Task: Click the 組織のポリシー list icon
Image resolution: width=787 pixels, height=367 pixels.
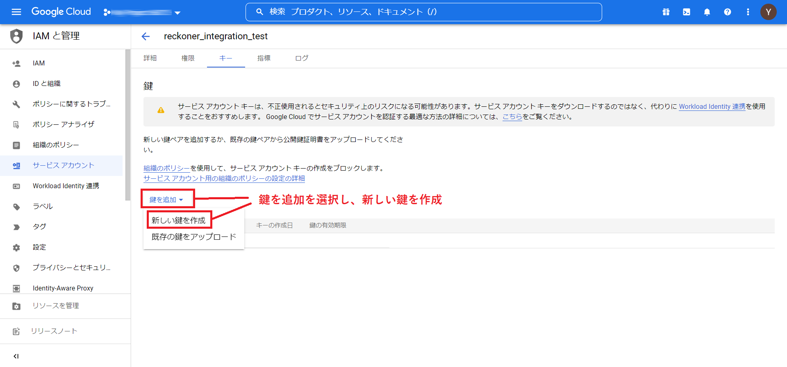Action: pos(16,145)
